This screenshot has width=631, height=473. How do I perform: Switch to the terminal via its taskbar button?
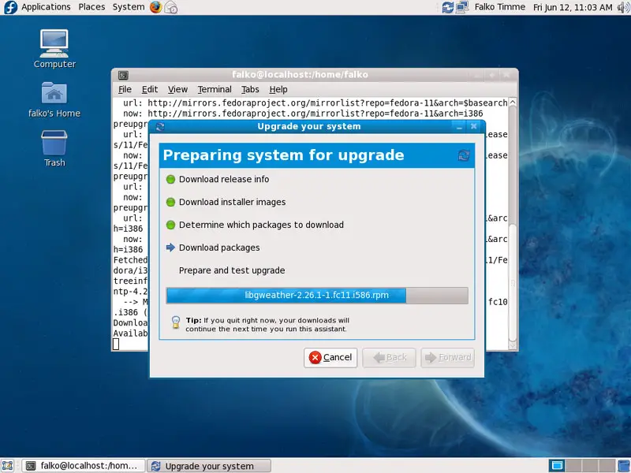[84, 466]
